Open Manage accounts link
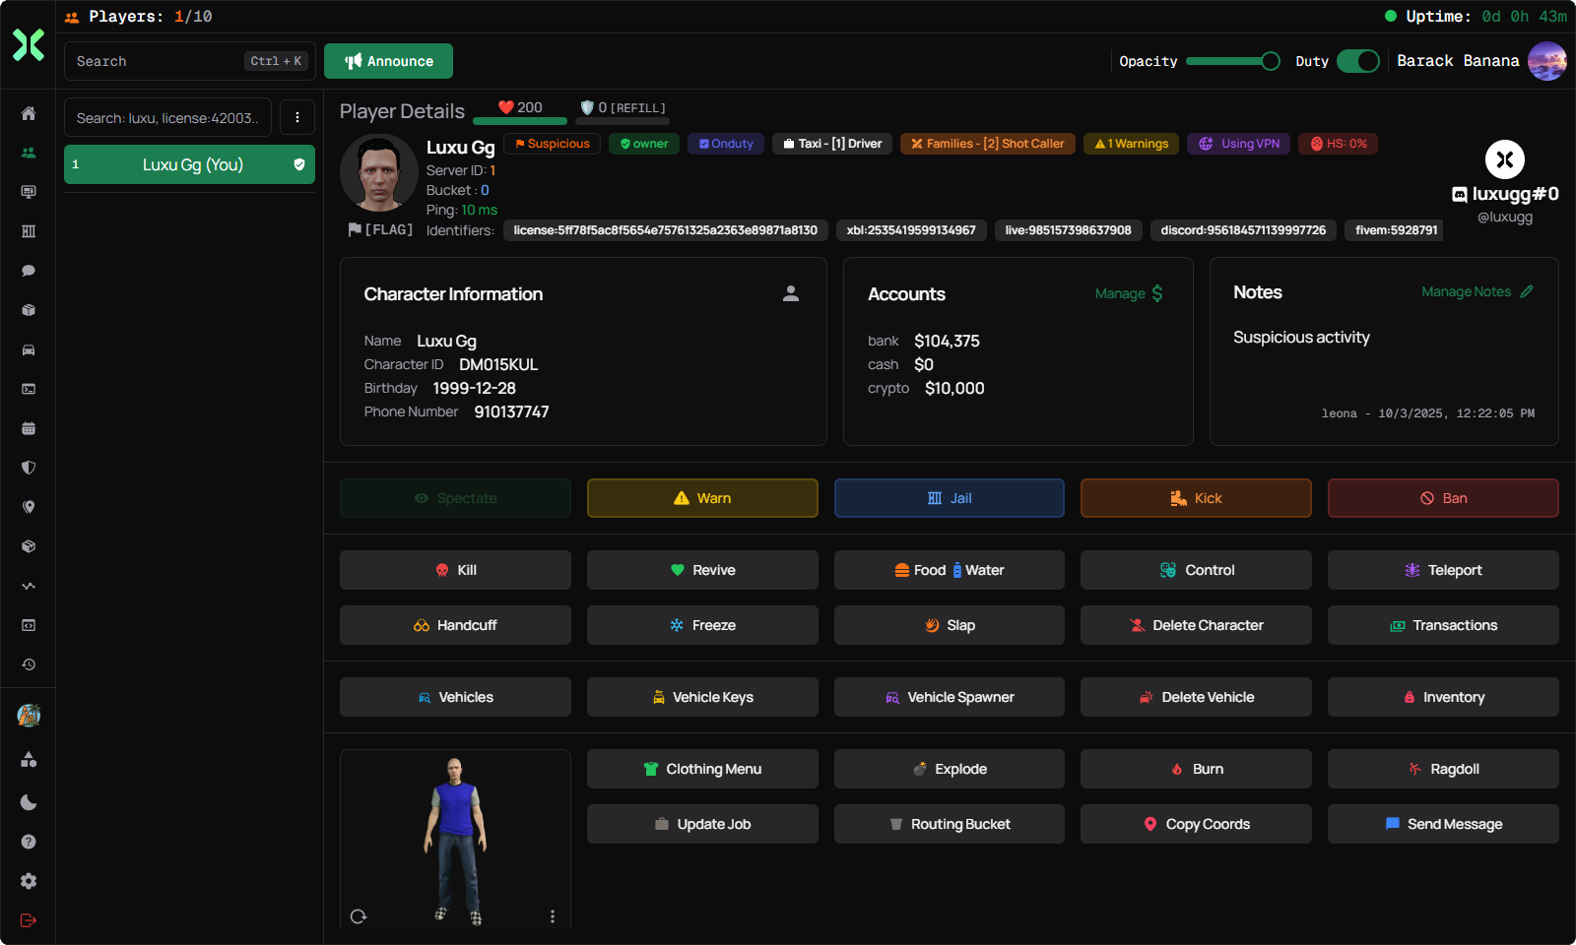 click(1130, 293)
